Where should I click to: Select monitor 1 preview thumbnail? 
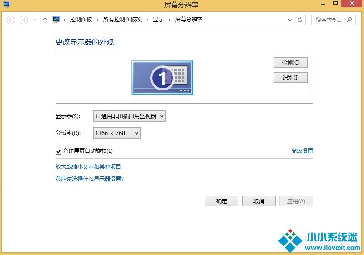[x=162, y=78]
